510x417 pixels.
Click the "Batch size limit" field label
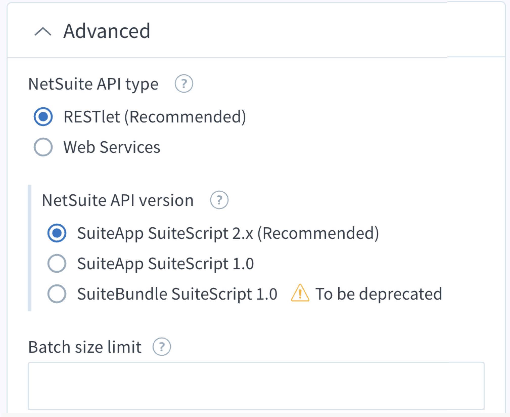tap(85, 347)
